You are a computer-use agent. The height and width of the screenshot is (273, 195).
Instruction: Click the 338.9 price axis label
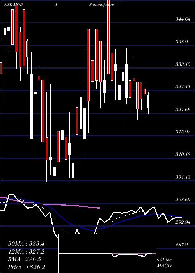point(182,42)
